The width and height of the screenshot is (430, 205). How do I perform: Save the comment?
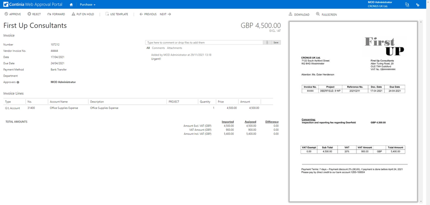[276, 42]
